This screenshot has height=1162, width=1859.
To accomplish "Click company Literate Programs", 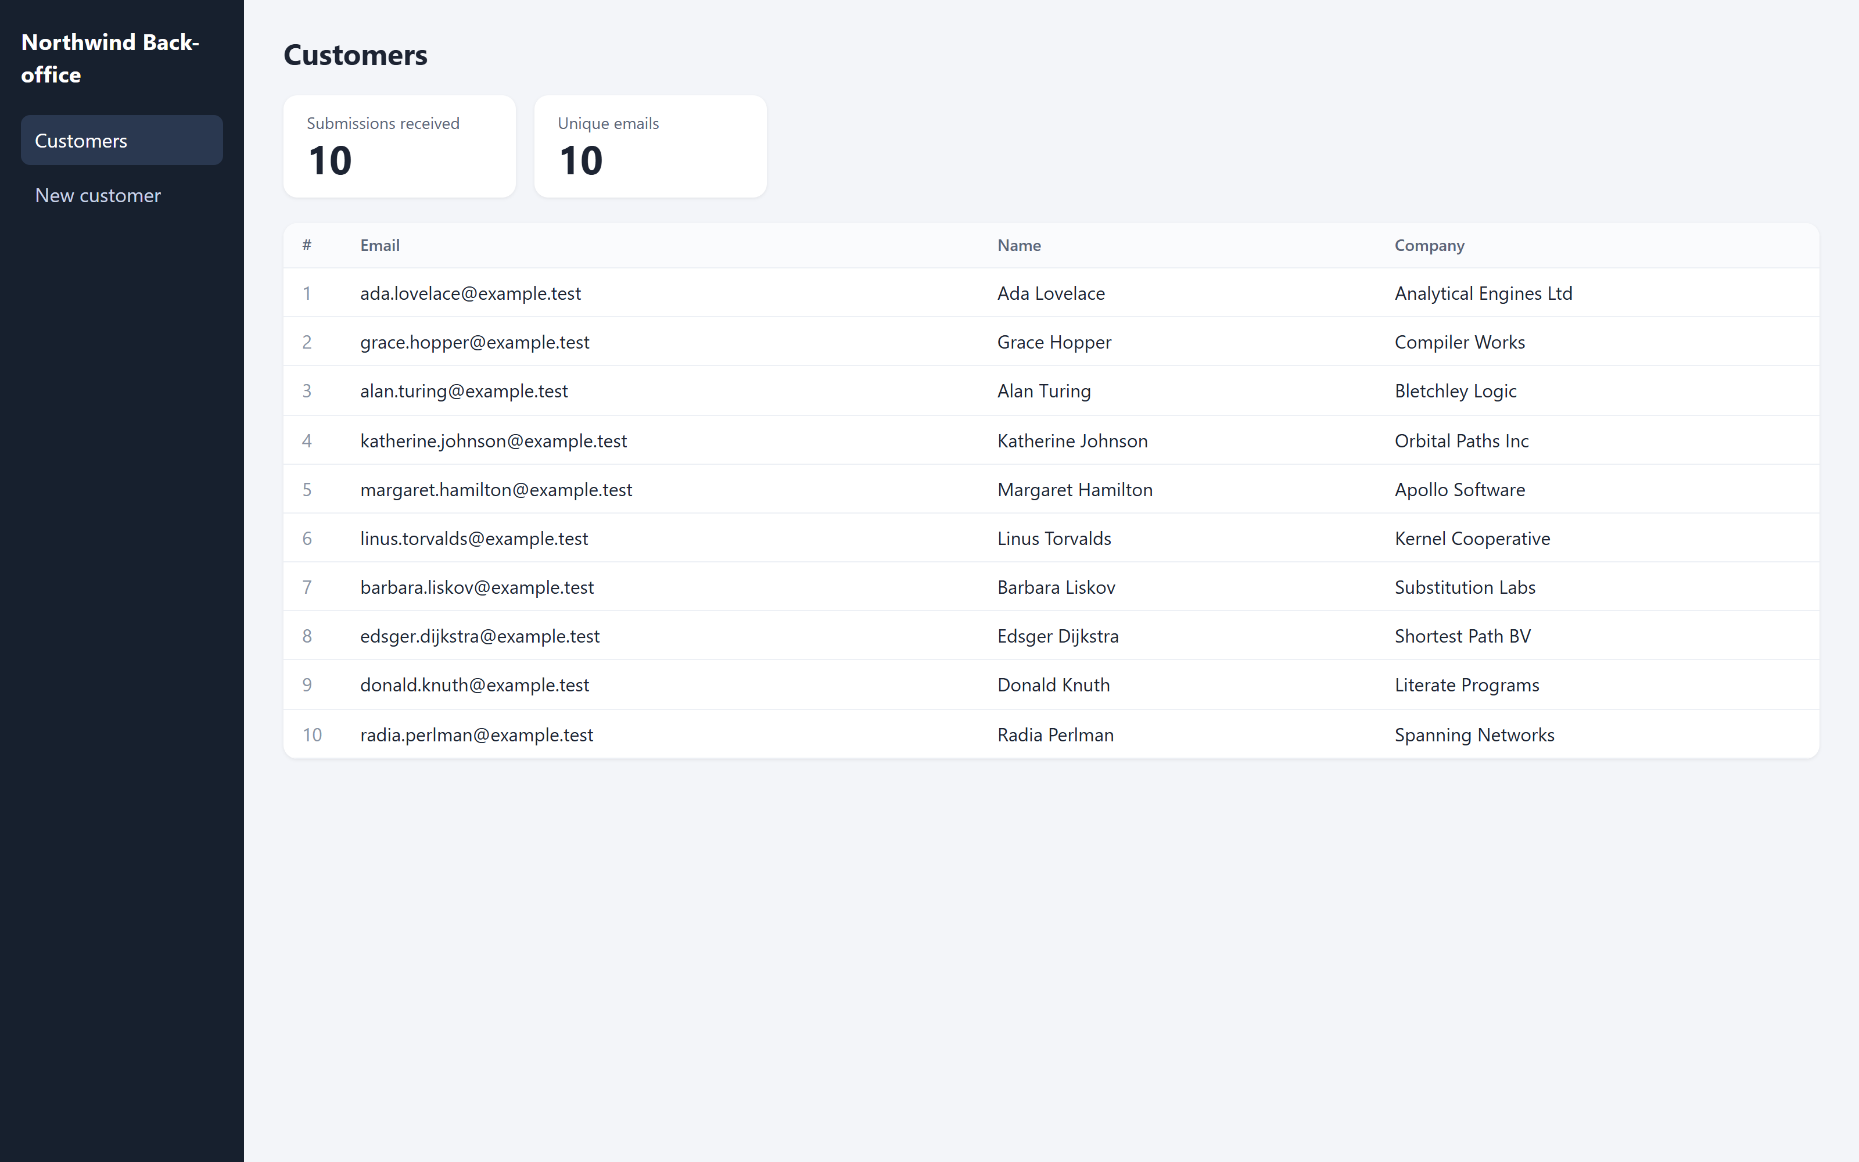I will tap(1466, 685).
